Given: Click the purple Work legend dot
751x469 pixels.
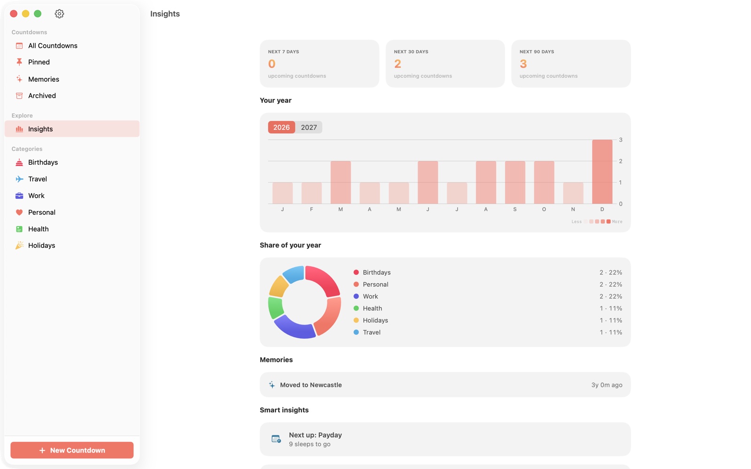Looking at the screenshot, I should pyautogui.click(x=356, y=296).
